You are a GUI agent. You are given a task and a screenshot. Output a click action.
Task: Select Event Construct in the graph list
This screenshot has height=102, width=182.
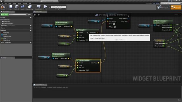pyautogui.click(x=8, y=23)
